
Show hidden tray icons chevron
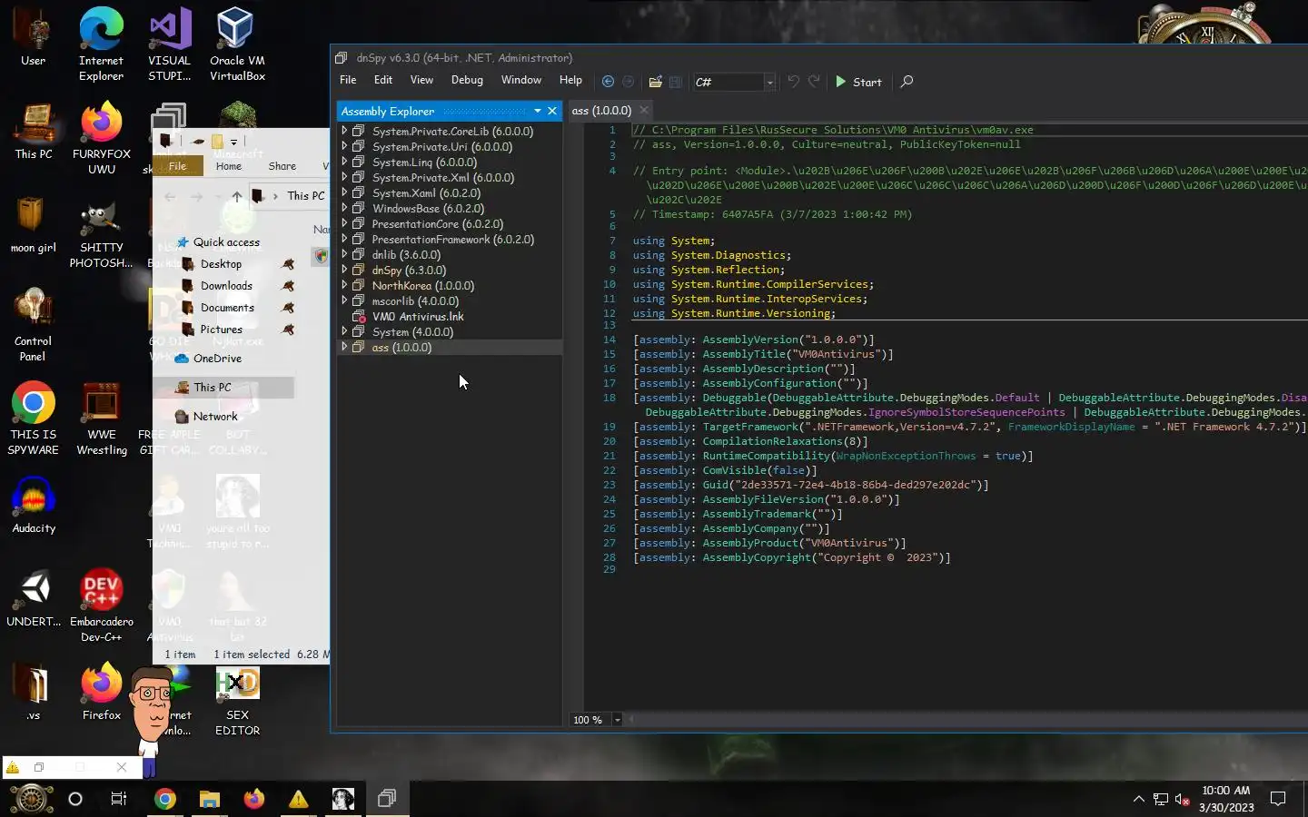pos(1138,799)
